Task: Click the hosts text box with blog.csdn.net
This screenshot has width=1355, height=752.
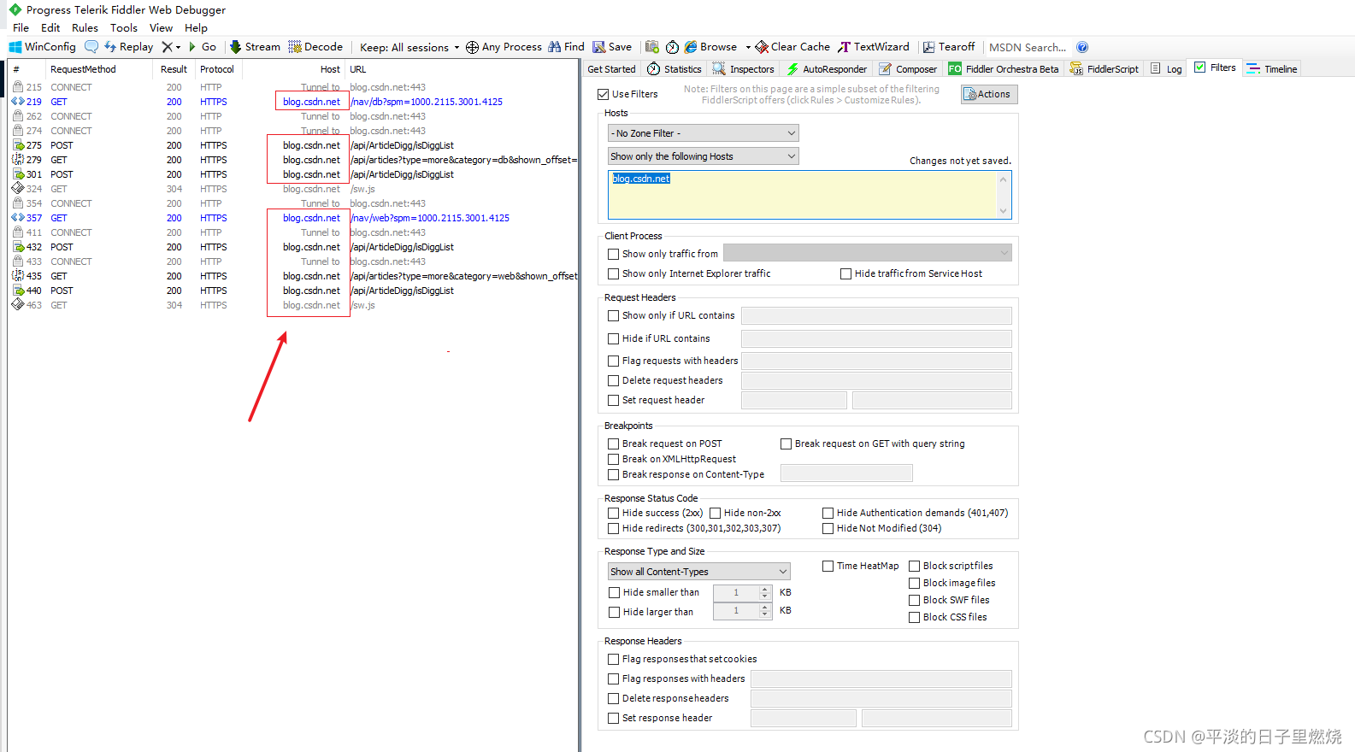Action: (809, 195)
